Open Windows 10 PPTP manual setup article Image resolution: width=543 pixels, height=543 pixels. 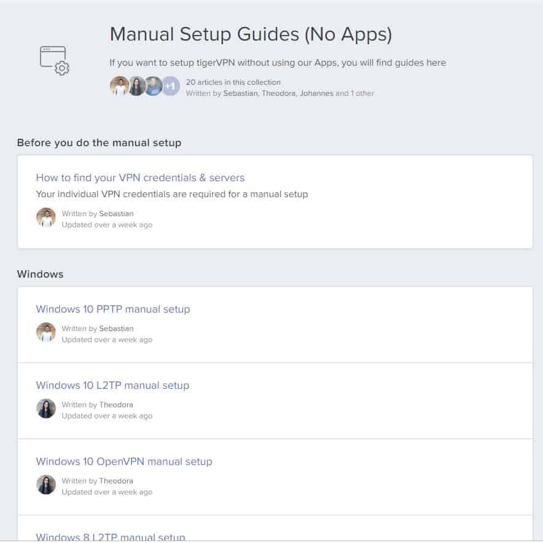tap(113, 309)
